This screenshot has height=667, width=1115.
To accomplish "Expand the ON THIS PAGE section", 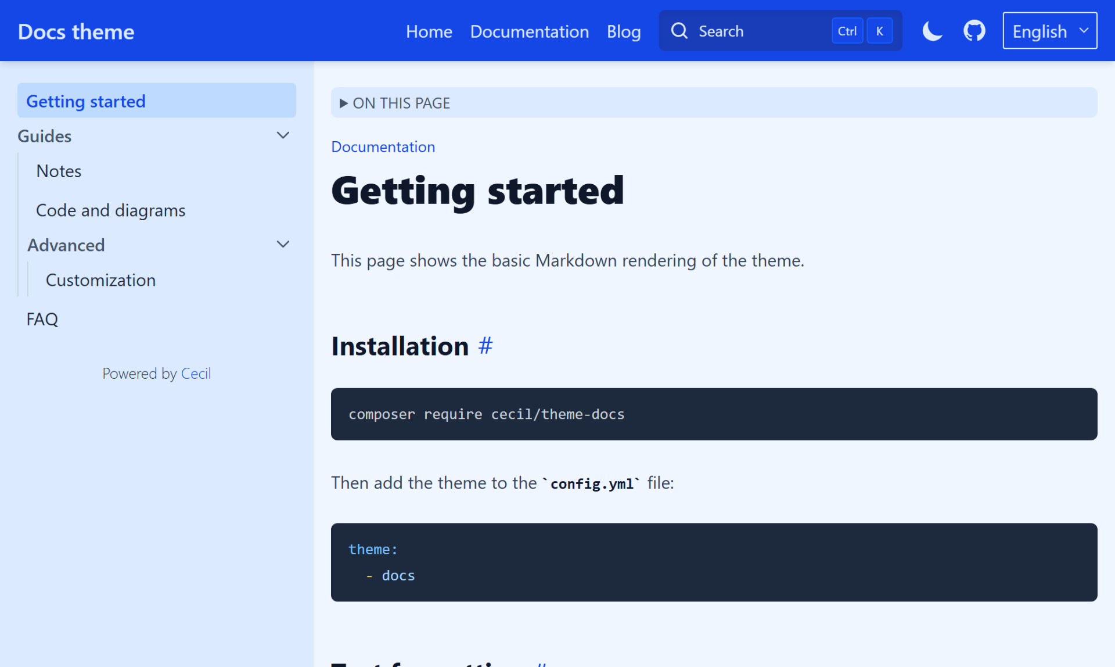I will pos(714,103).
